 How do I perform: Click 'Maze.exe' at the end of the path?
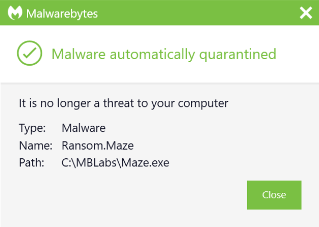145,162
